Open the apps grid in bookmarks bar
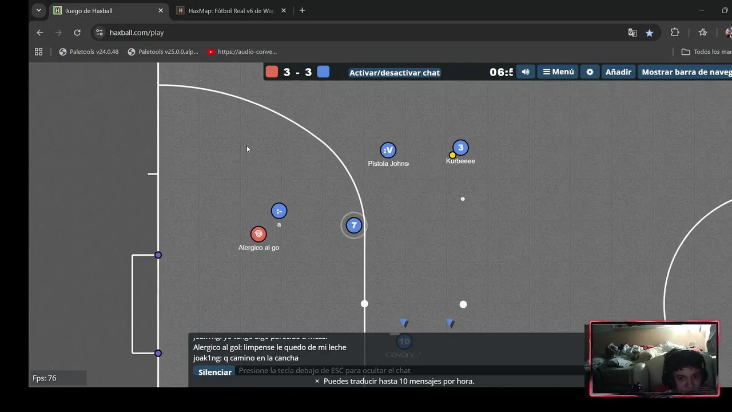The height and width of the screenshot is (412, 732). click(x=39, y=51)
